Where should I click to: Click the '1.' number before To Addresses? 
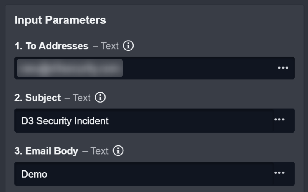[x=19, y=46]
